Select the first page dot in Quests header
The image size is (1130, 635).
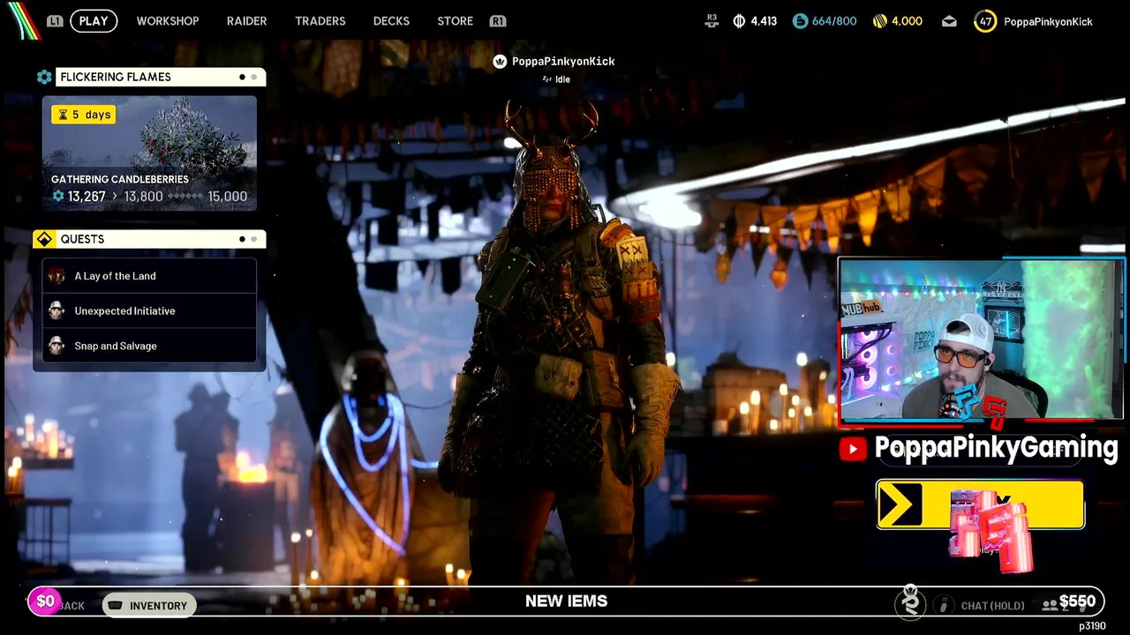242,239
